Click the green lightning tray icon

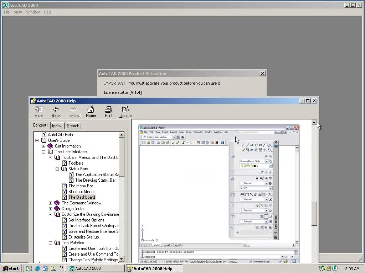(335, 268)
